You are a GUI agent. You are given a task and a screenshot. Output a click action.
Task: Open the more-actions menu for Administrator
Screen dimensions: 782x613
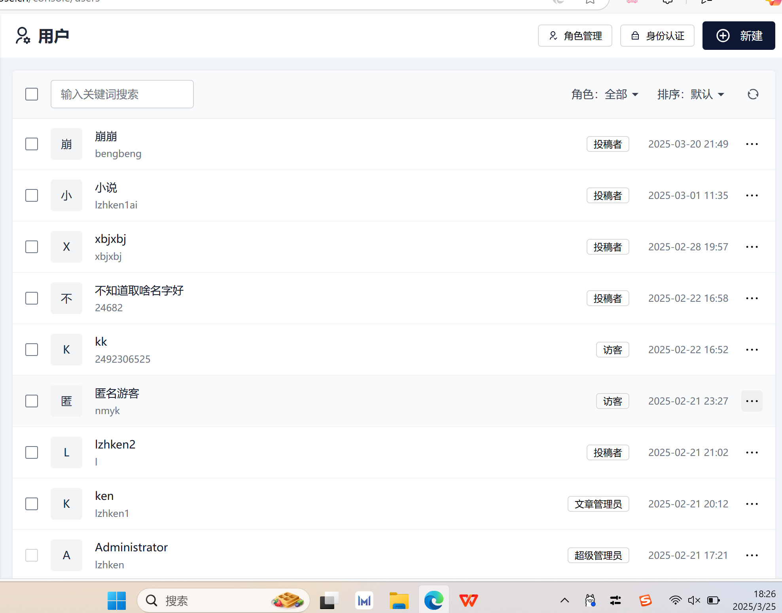click(752, 555)
